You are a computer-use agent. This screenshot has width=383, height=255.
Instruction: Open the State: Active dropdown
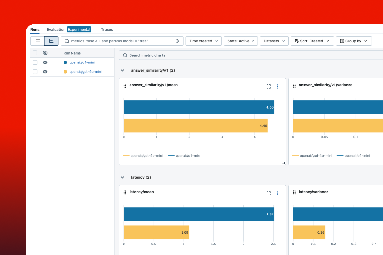[241, 41]
